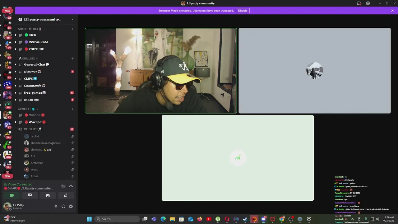The width and height of the screenshot is (398, 224).
Task: Open the YOUTUBE channel
Action: point(46,49)
